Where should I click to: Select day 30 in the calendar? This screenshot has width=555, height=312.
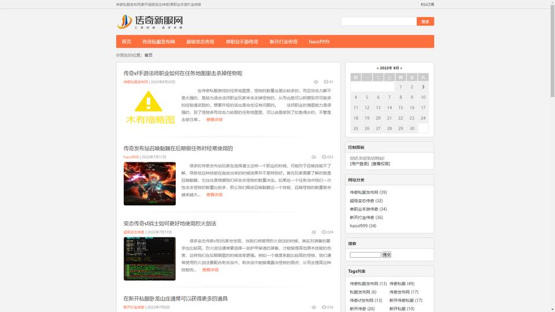point(412,128)
